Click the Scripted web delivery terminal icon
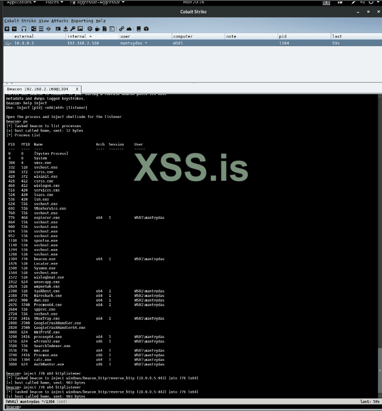This screenshot has width=382, height=411. [112, 29]
